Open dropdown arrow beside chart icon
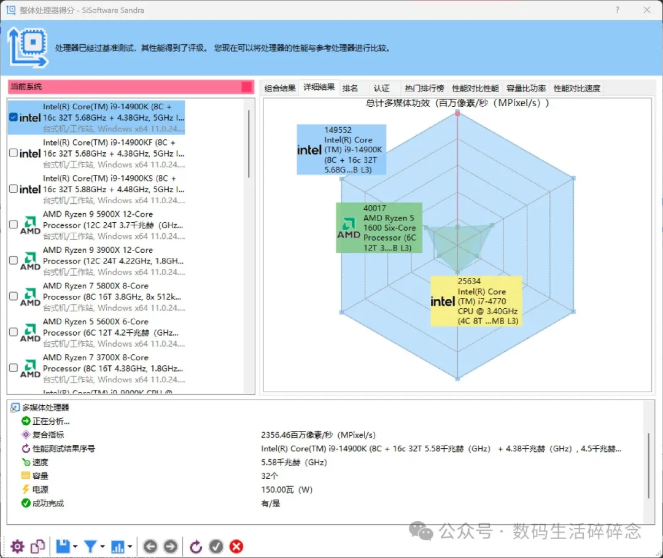The image size is (663, 558). coord(130,546)
